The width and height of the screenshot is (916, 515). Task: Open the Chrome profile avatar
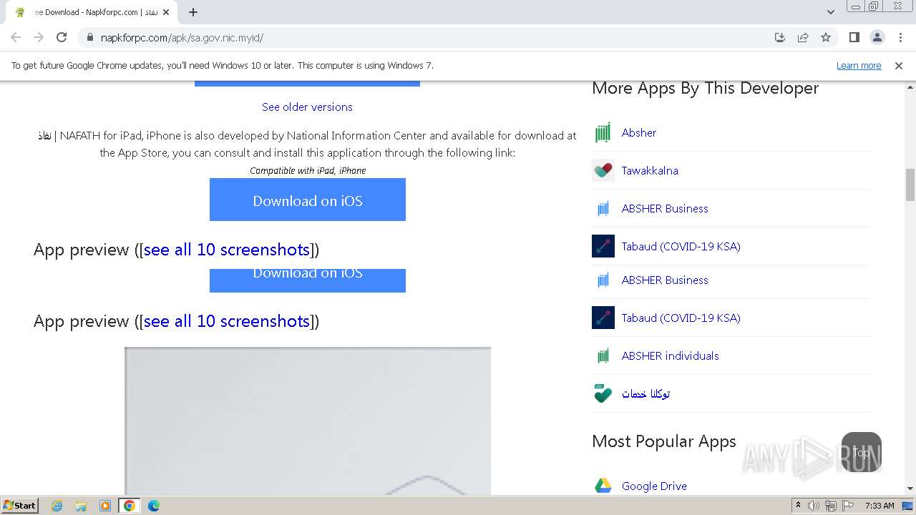[877, 37]
